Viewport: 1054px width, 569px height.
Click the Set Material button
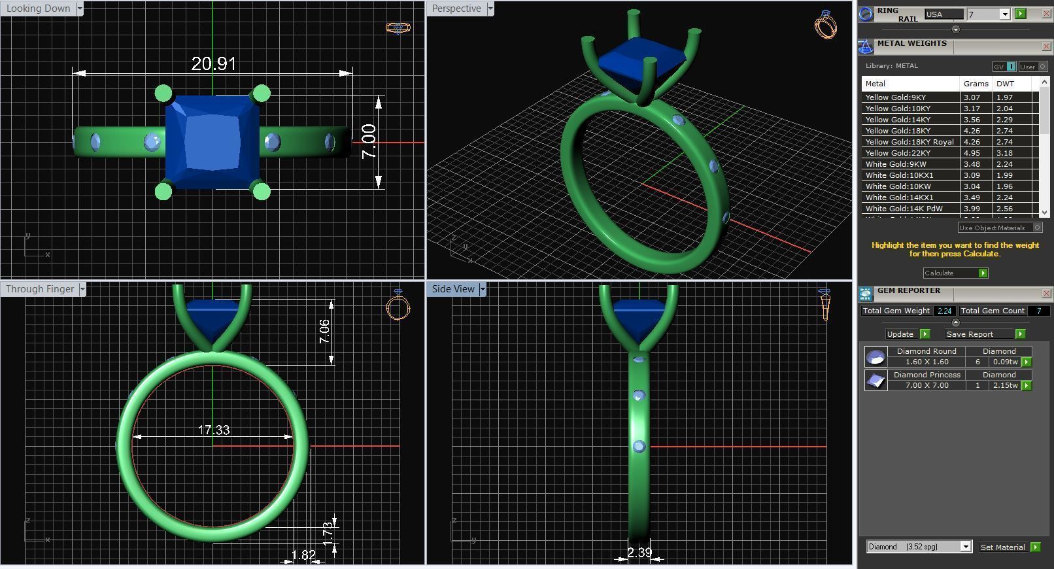(1003, 547)
